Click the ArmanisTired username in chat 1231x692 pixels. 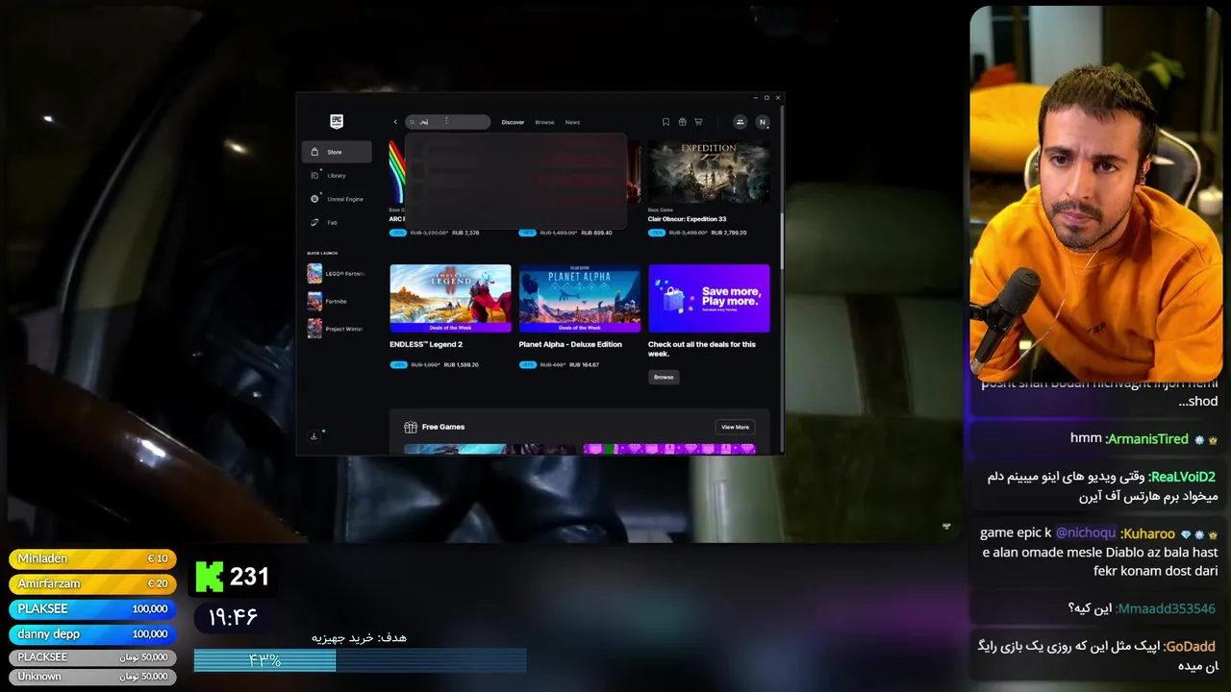pos(1148,438)
